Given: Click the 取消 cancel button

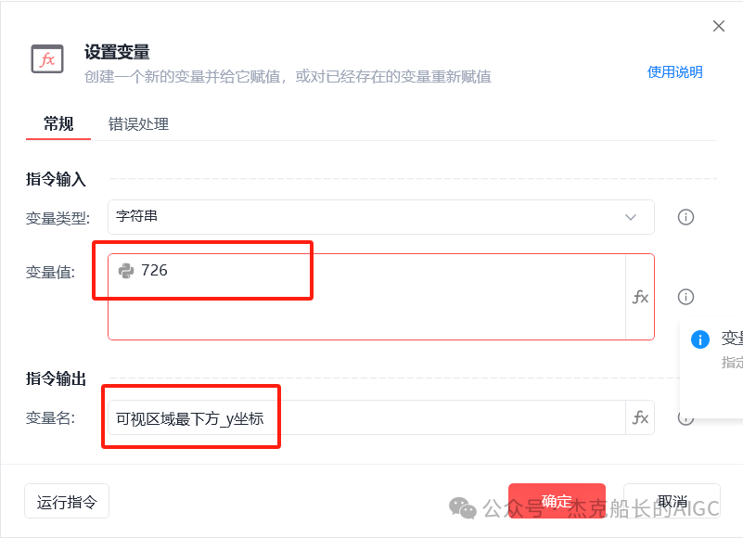Looking at the screenshot, I should 672,501.
